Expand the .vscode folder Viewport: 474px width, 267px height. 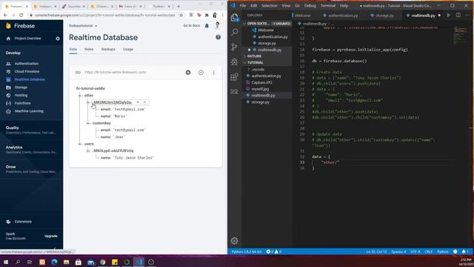pos(258,69)
